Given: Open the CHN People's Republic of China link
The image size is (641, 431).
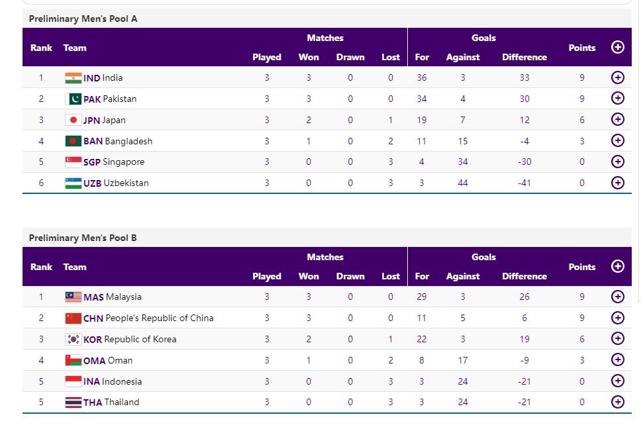Looking at the screenshot, I should (148, 318).
